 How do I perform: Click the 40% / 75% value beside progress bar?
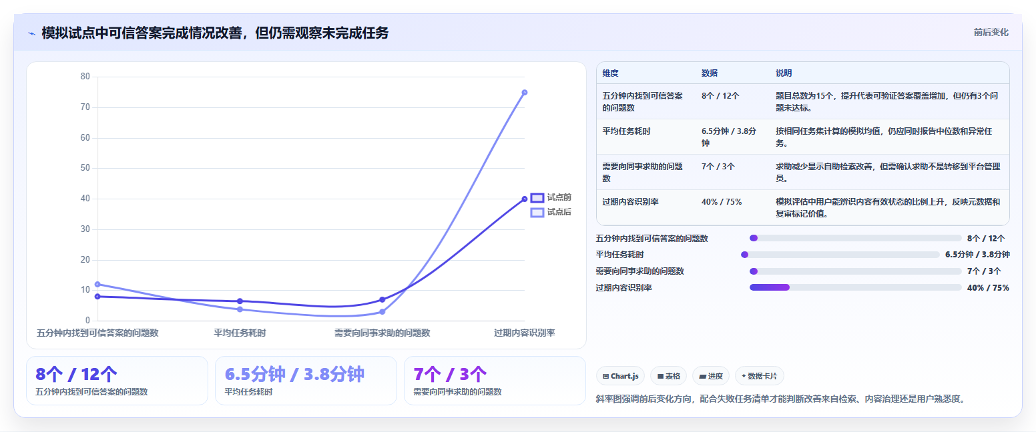(988, 288)
